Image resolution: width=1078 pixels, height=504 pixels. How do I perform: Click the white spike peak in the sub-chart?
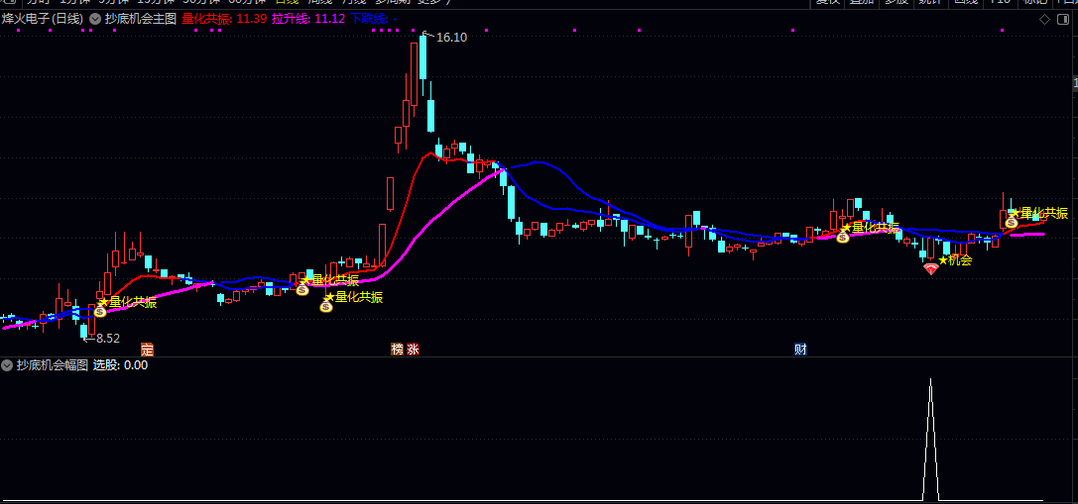tap(931, 379)
